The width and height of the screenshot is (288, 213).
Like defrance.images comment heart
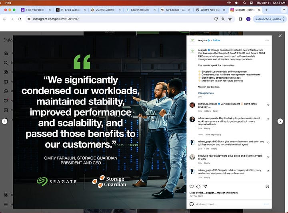(x=268, y=105)
